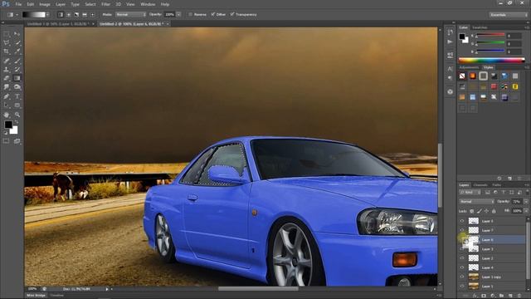
Task: Click the create new layer icon
Action: tap(511, 296)
